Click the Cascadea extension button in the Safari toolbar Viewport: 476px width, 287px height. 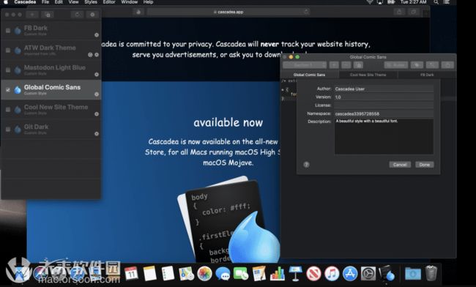tap(138, 12)
